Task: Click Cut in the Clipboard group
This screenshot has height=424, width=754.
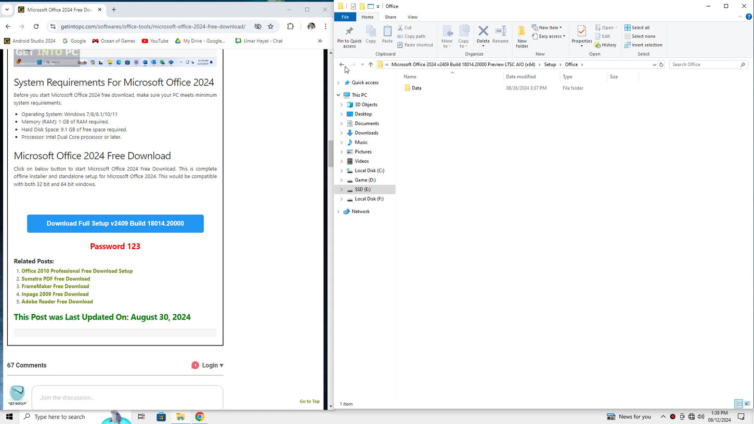Action: [x=405, y=28]
